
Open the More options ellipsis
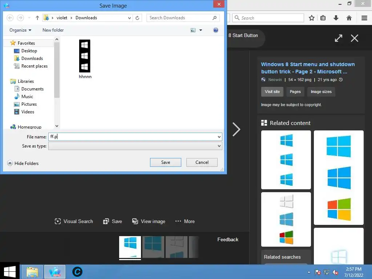[x=185, y=221]
